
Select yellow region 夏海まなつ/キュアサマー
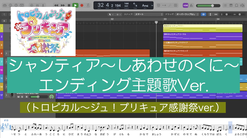(203, 28)
